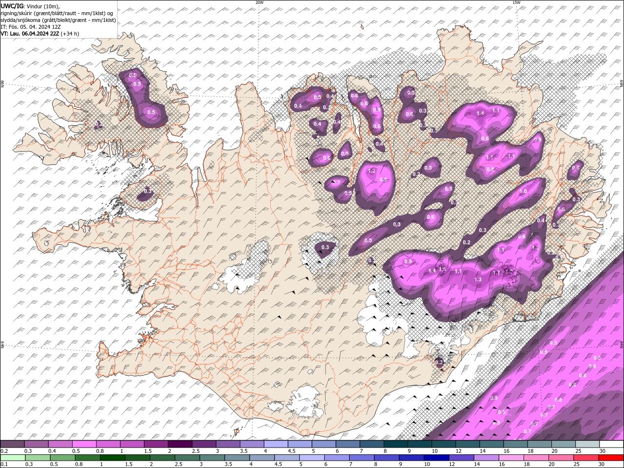
Task: Click the deep navy blue swatch labeled 10
Action: click(x=436, y=458)
